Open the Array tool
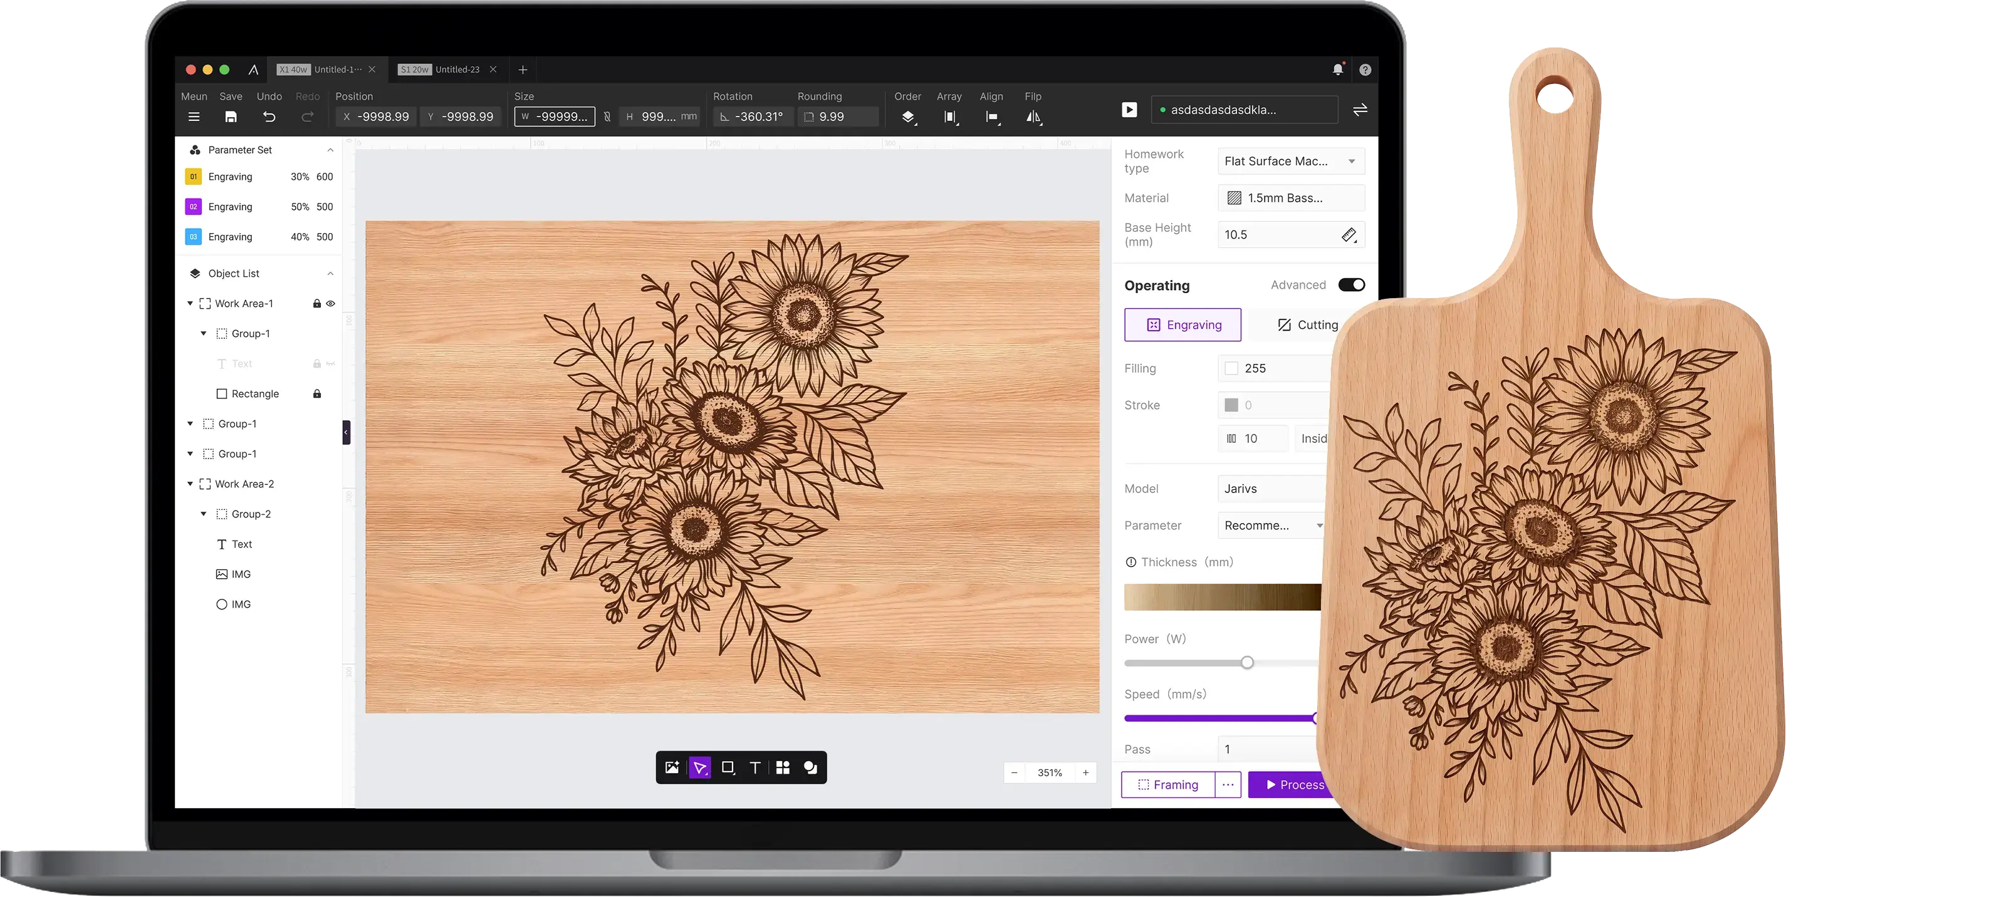1999x897 pixels. [951, 117]
